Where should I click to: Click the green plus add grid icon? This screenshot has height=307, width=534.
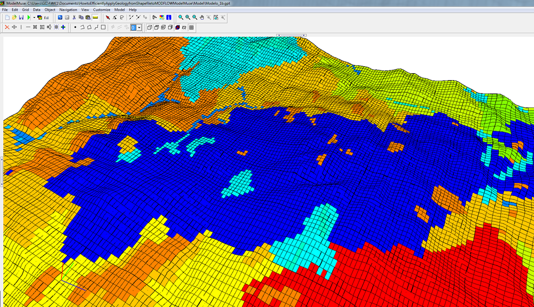(63, 27)
